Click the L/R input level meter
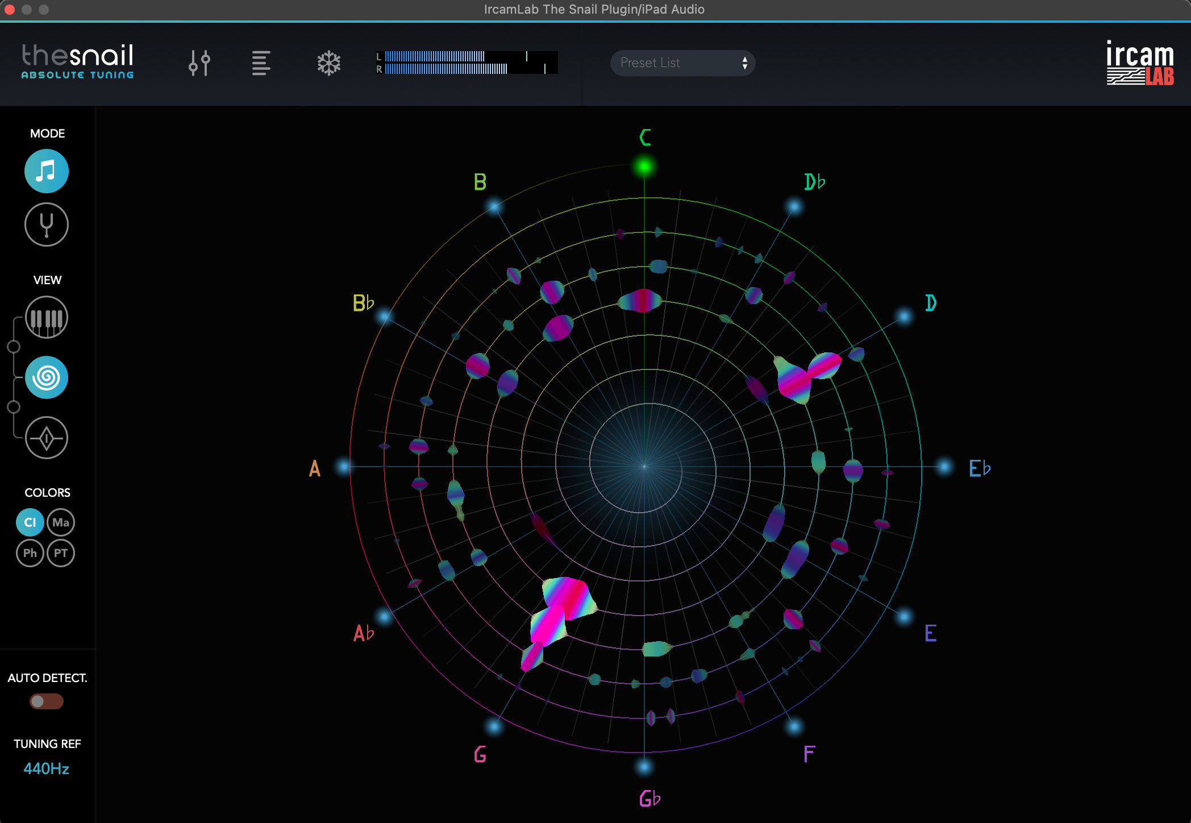The width and height of the screenshot is (1191, 823). (467, 63)
